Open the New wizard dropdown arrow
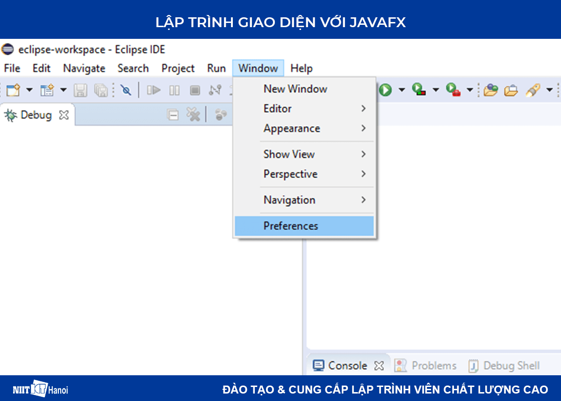The width and height of the screenshot is (561, 401). tap(29, 90)
